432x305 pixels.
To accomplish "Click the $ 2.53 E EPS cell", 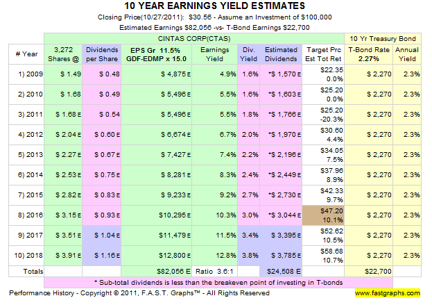I will (x=63, y=175).
